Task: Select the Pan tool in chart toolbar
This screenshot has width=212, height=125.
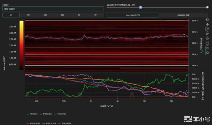Action: (x=207, y=24)
